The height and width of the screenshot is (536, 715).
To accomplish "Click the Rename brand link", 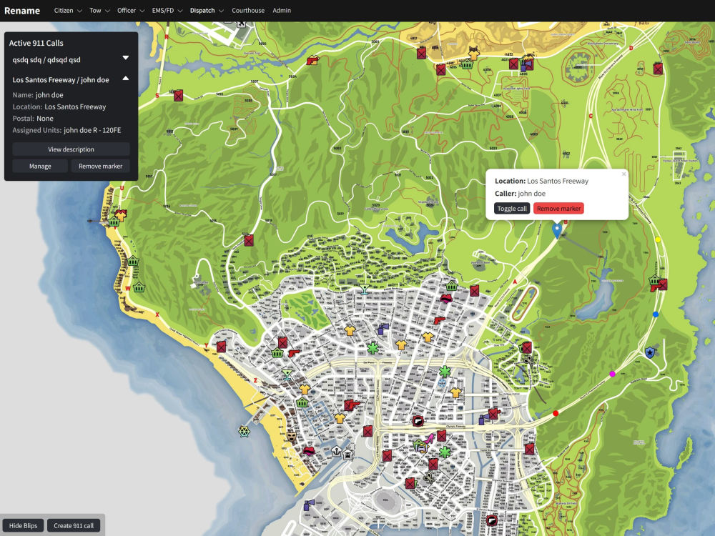I will [x=22, y=11].
